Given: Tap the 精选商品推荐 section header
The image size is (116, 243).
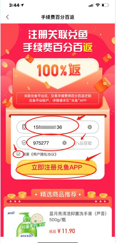Looking at the screenshot, I should (x=58, y=195).
